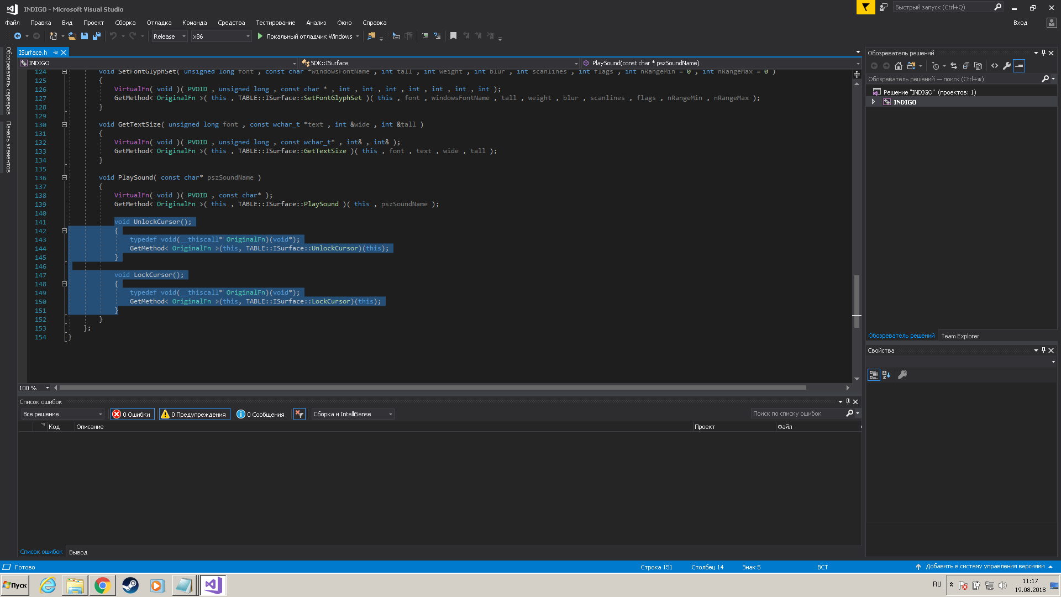Toggle the 0 Ошибки errors filter
1061x597 pixels.
132,414
